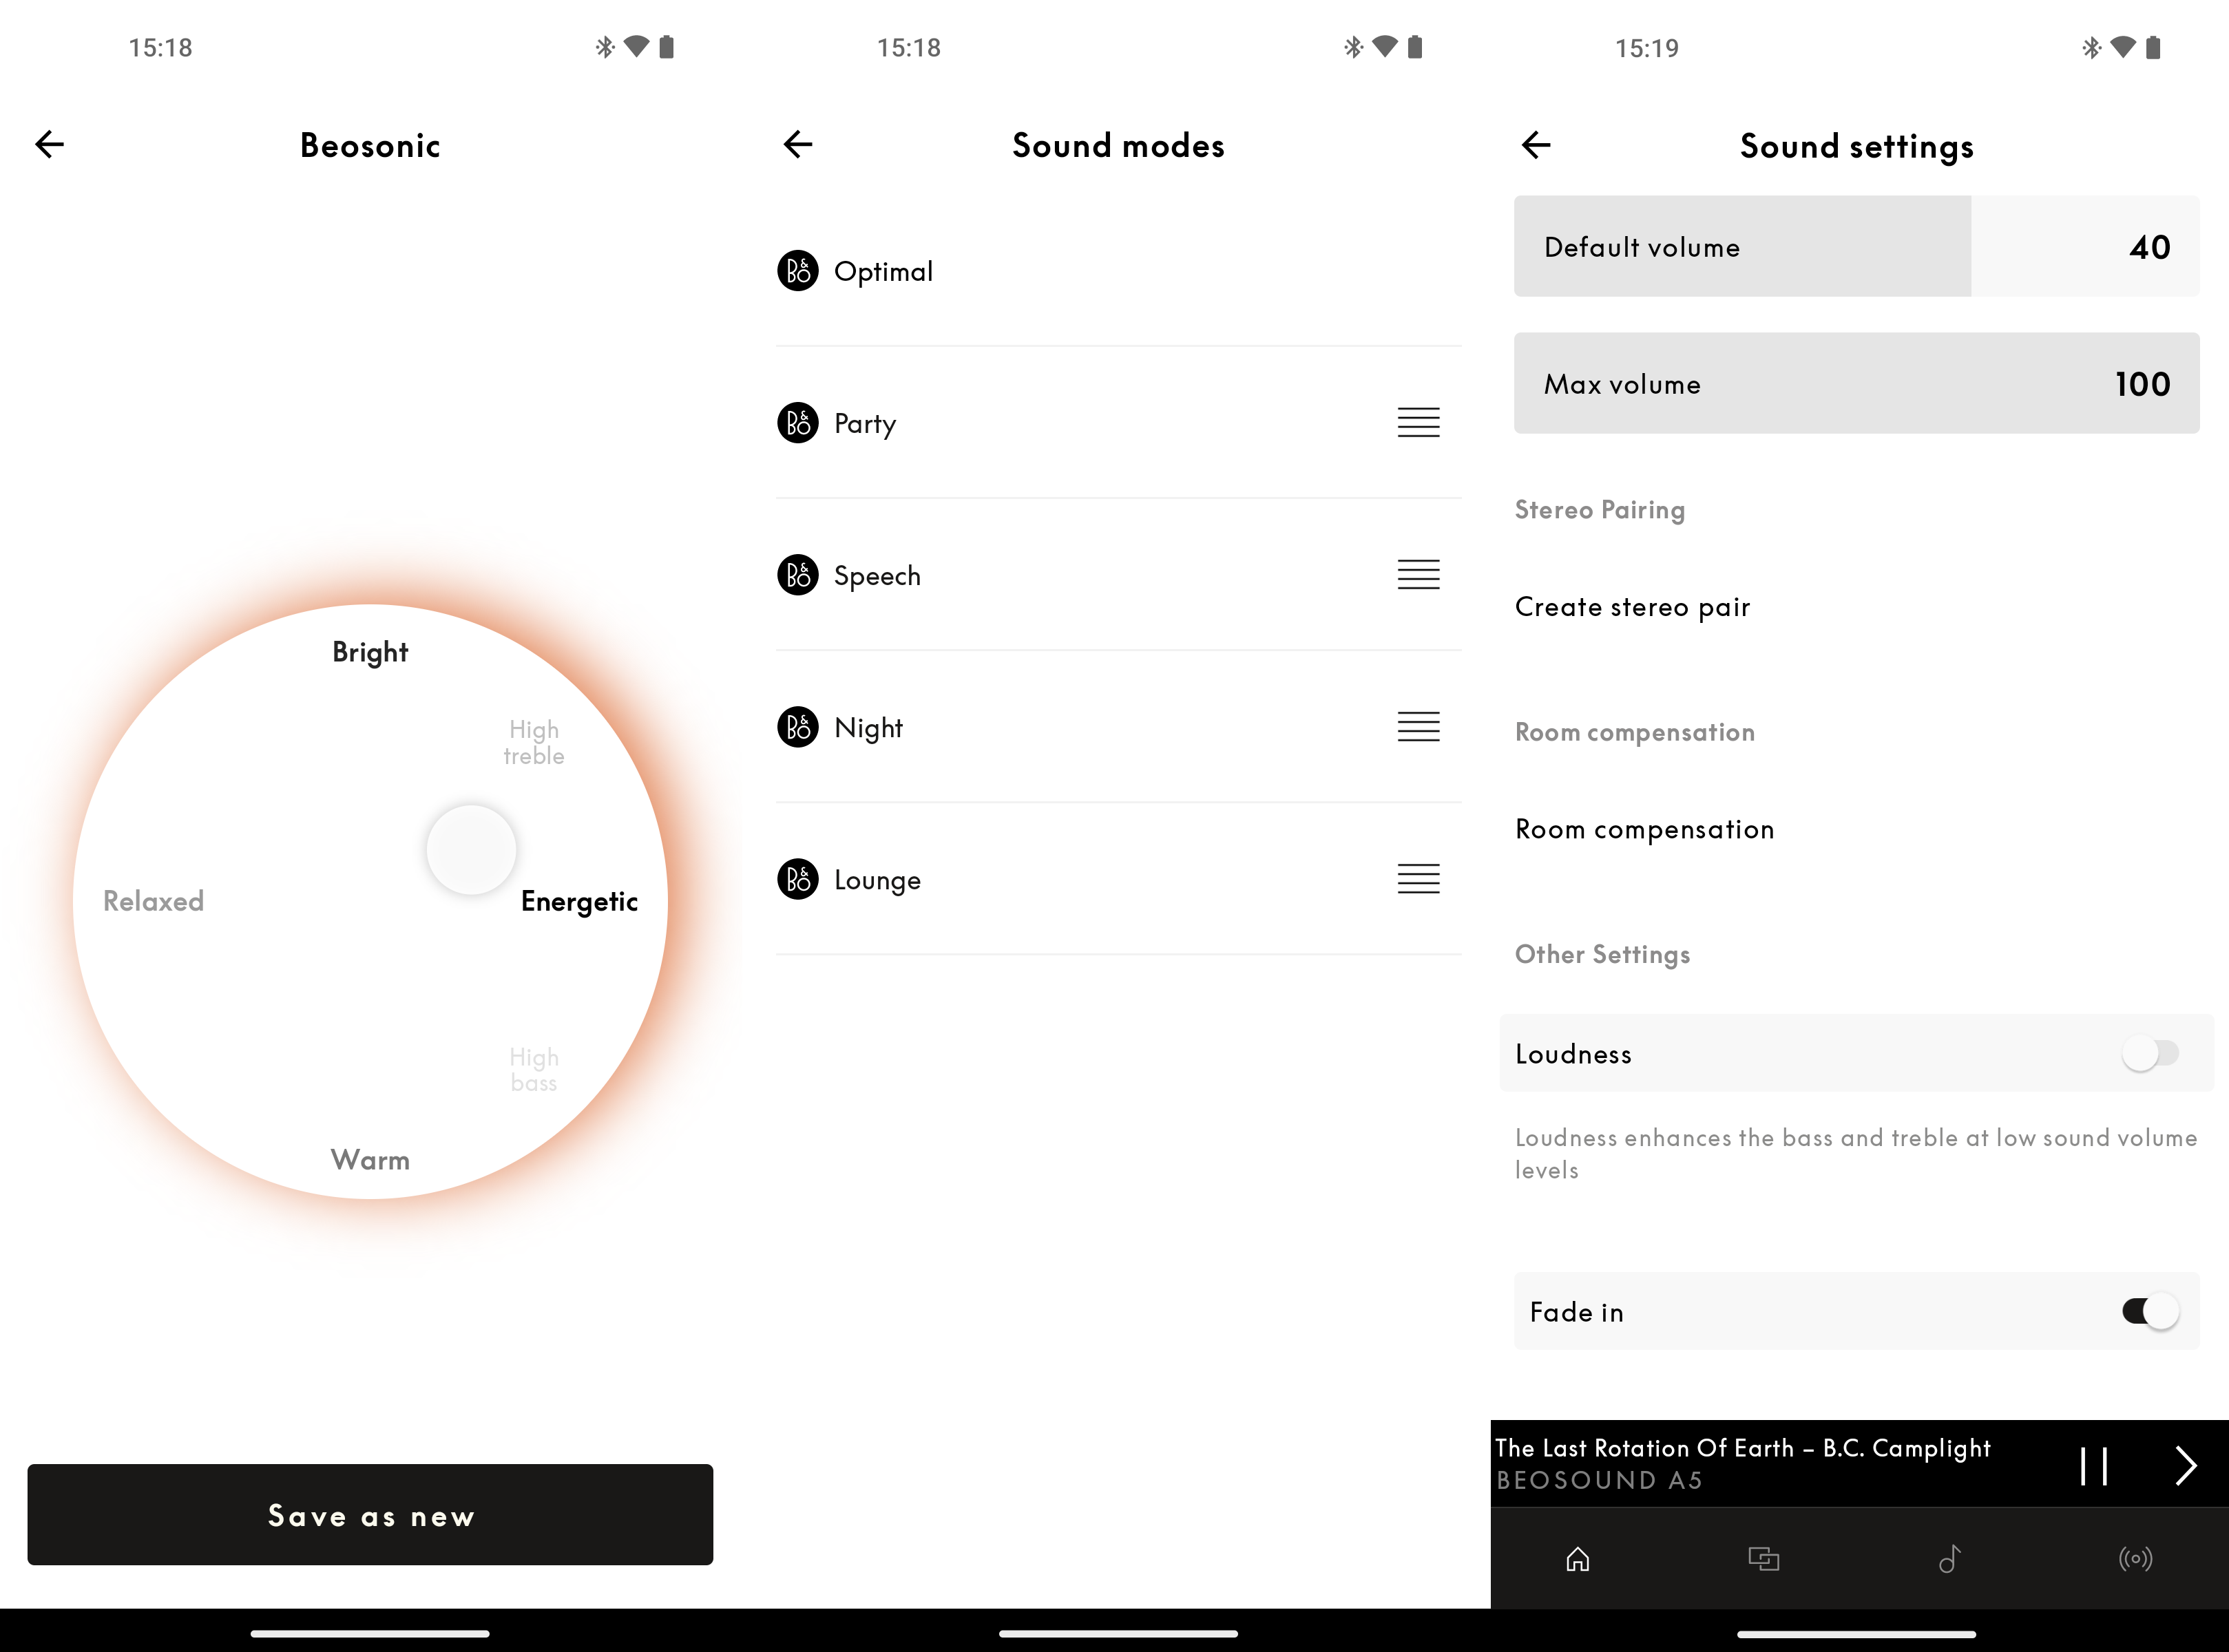Viewport: 2229px width, 1652px height.
Task: Tap Energetic on the Beosonic wheel
Action: (x=579, y=902)
